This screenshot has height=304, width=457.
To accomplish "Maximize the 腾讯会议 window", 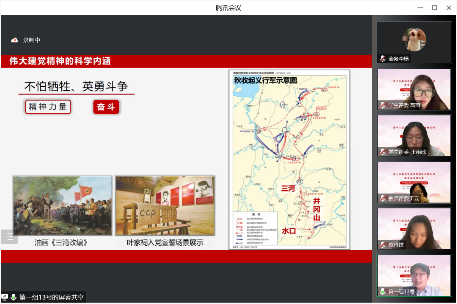I will (435, 8).
